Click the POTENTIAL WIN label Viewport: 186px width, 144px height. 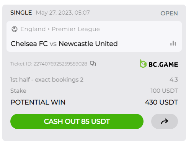pos(38,102)
